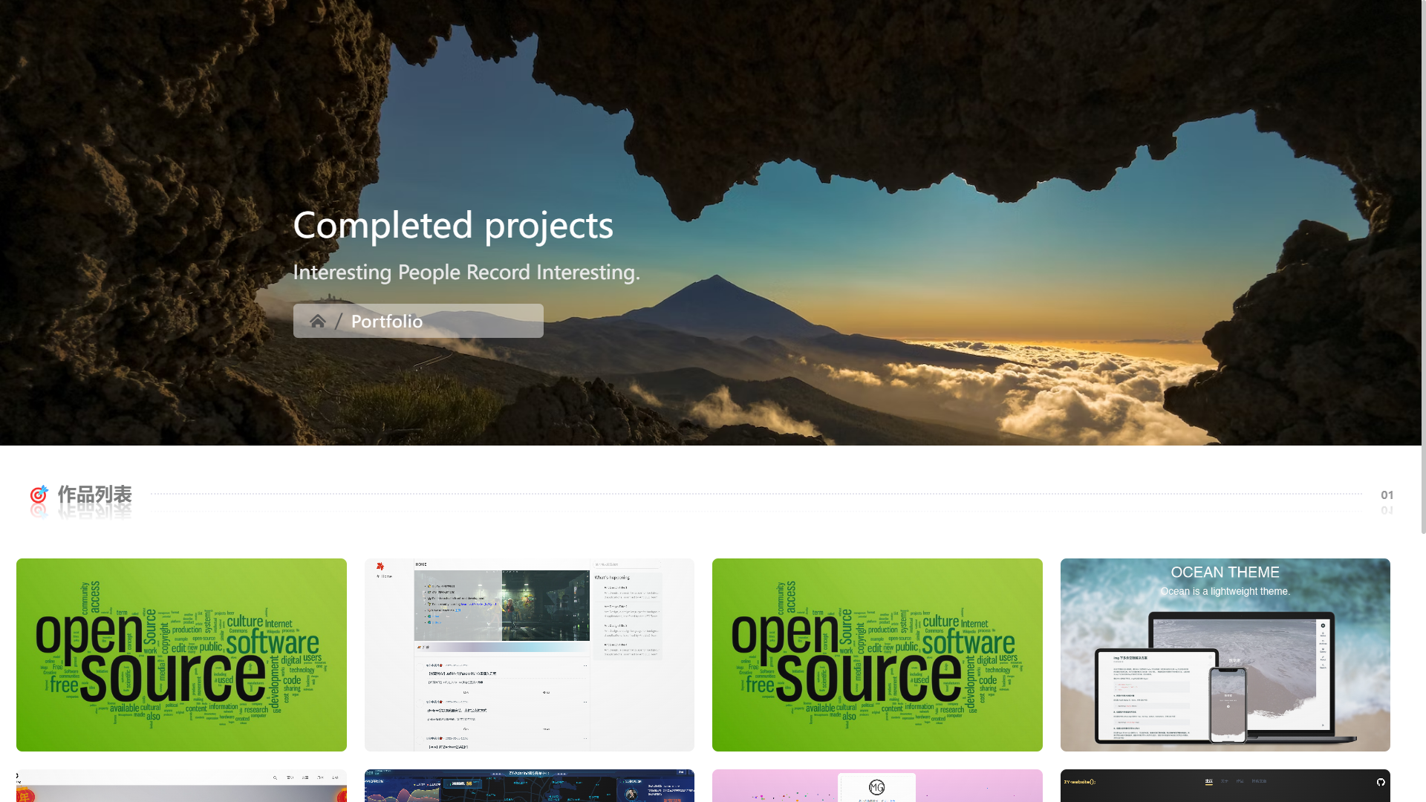1426x802 pixels.
Task: Click the 01 section number
Action: pyautogui.click(x=1387, y=495)
